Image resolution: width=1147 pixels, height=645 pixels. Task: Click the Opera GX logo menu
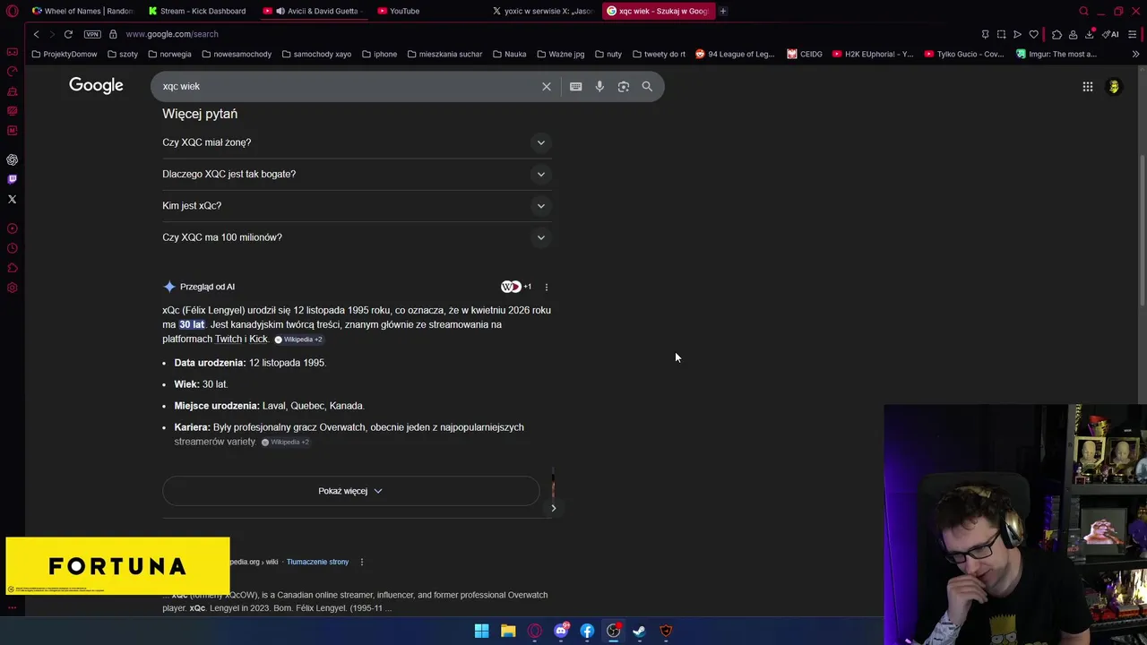click(x=13, y=11)
